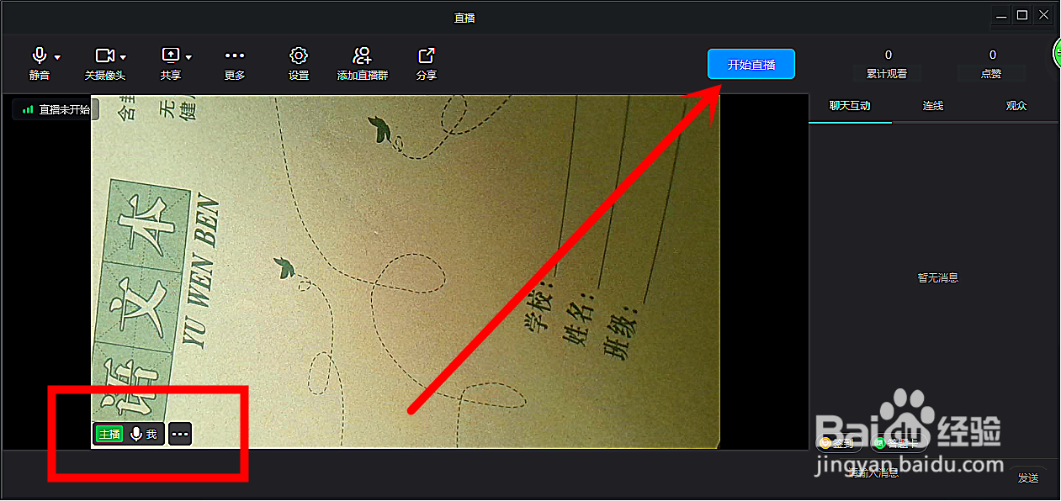Click the camera preview video
The image size is (1061, 501).
[x=406, y=271]
